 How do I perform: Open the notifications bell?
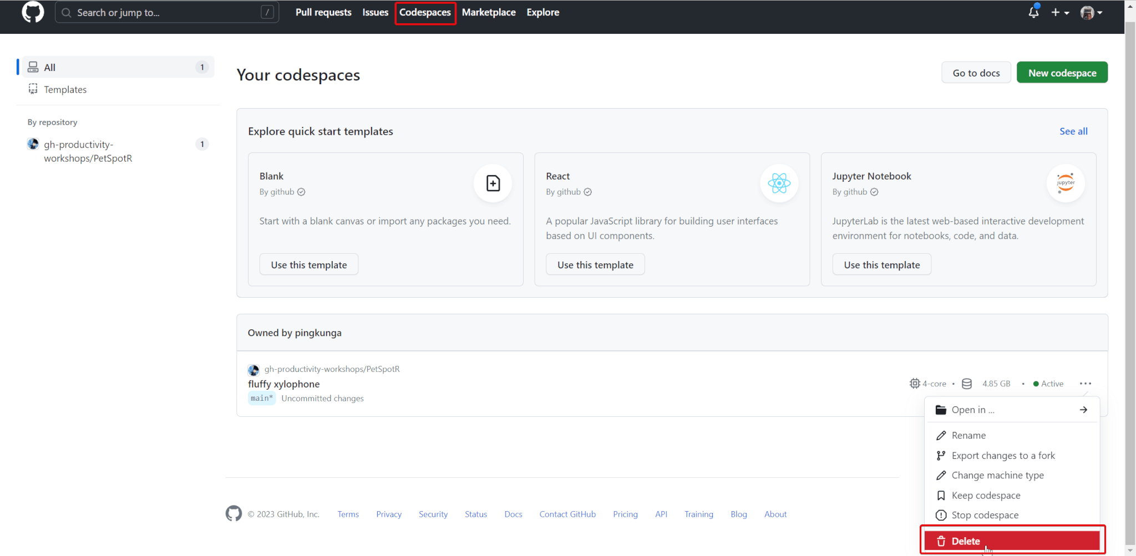coord(1033,12)
